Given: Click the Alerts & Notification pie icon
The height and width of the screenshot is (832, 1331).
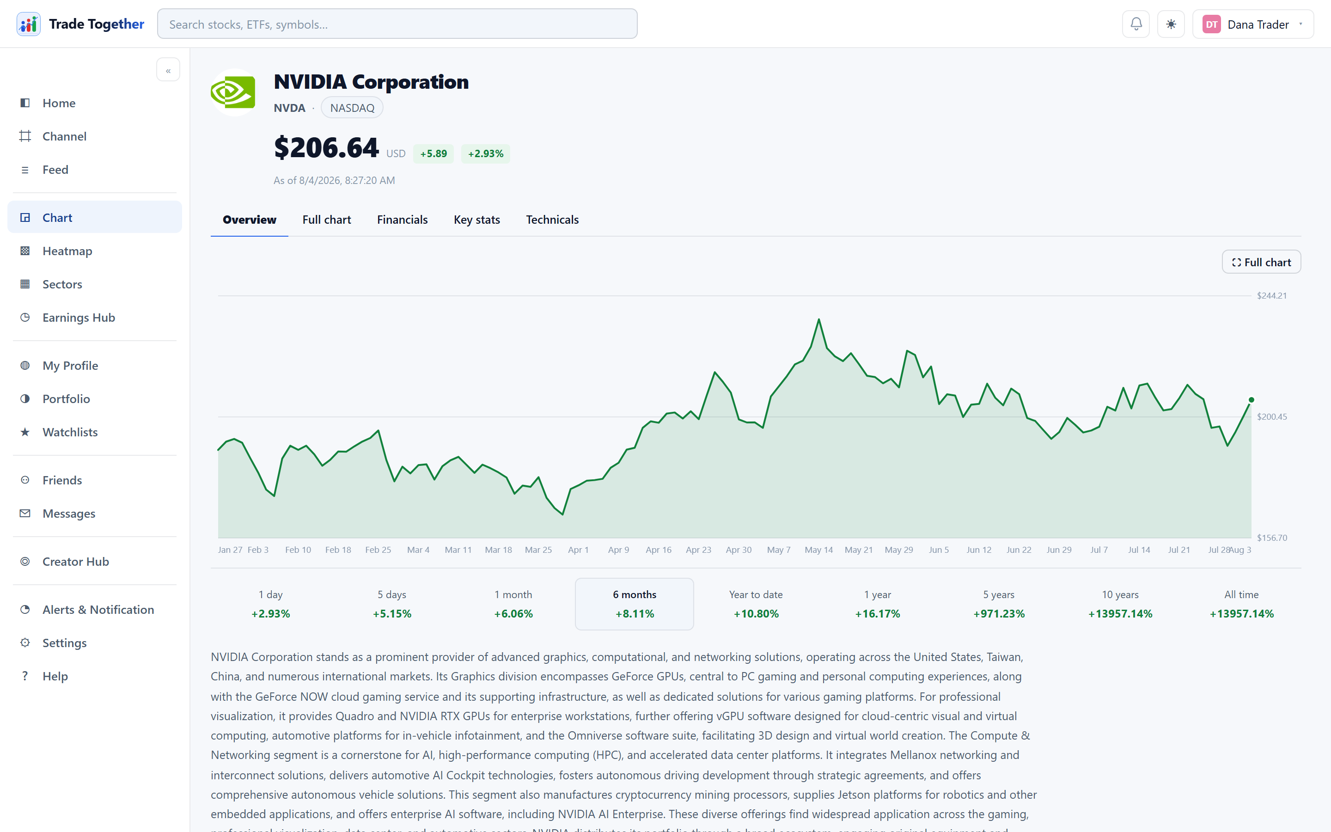Looking at the screenshot, I should [x=25, y=609].
